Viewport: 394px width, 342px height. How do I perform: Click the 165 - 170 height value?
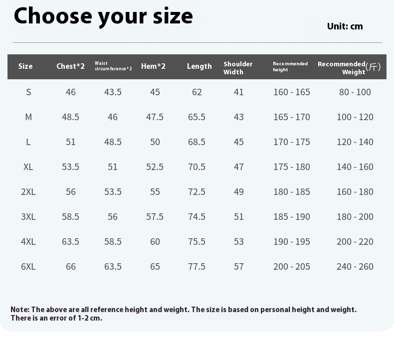[x=291, y=117]
